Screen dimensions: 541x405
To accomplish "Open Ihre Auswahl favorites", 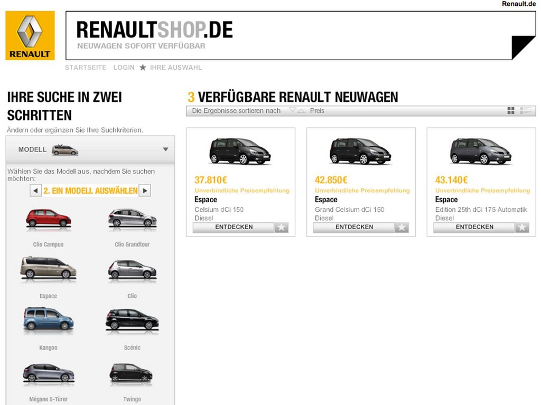I will point(176,68).
